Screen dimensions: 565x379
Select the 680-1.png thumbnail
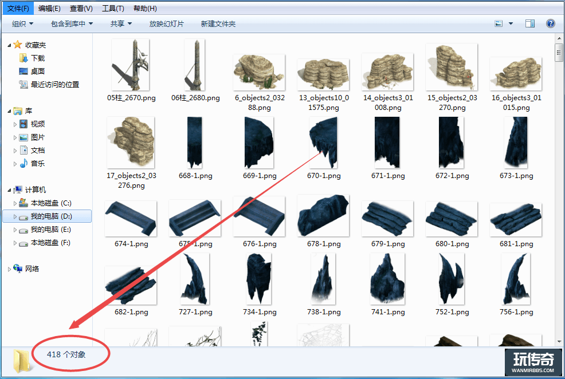(452, 219)
